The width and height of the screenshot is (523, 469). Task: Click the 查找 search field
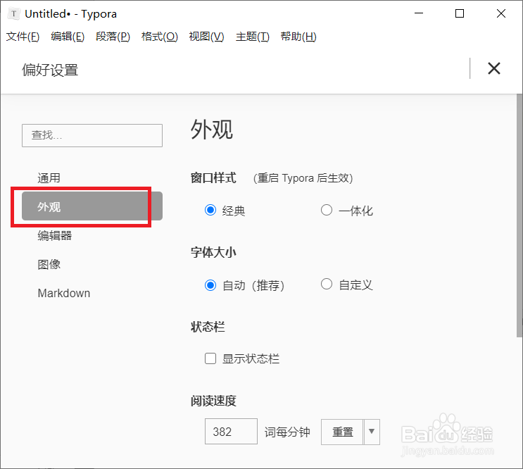pyautogui.click(x=92, y=135)
